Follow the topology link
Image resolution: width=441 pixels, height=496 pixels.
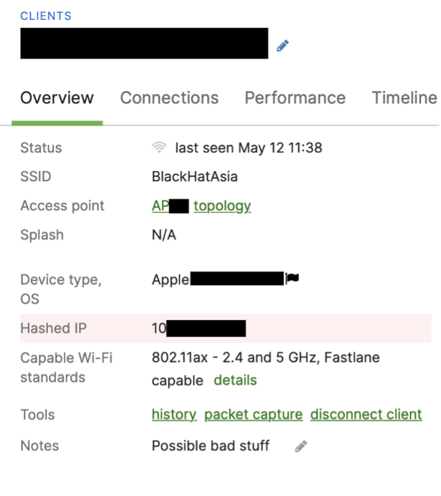(222, 205)
